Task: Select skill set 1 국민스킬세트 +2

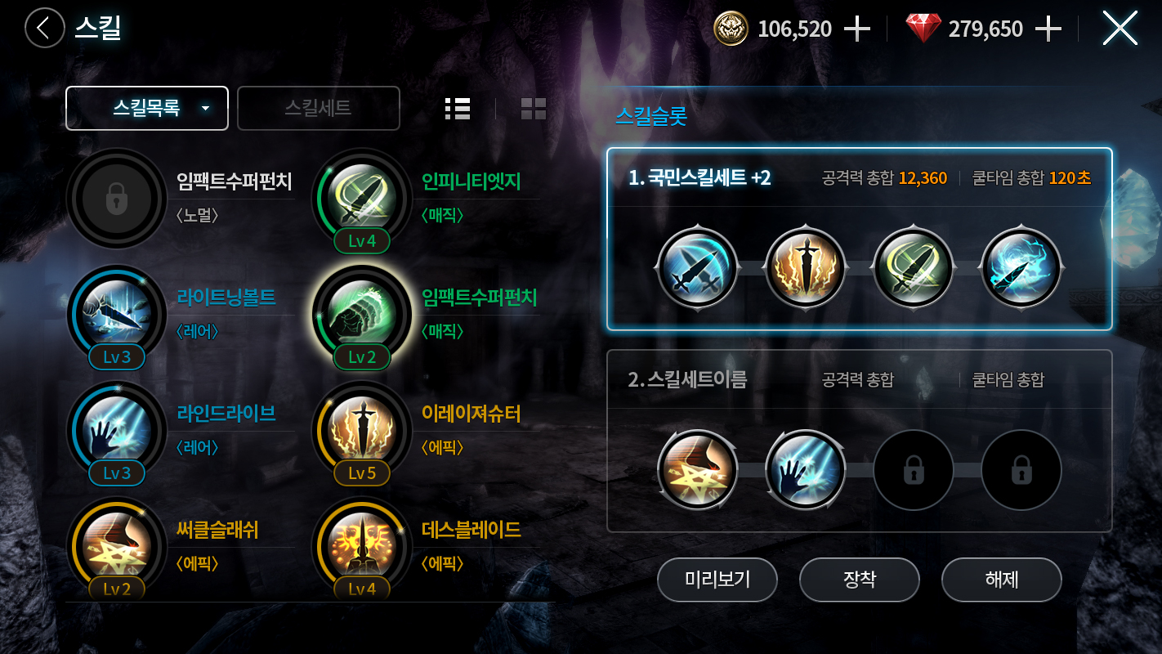Action: (x=860, y=239)
